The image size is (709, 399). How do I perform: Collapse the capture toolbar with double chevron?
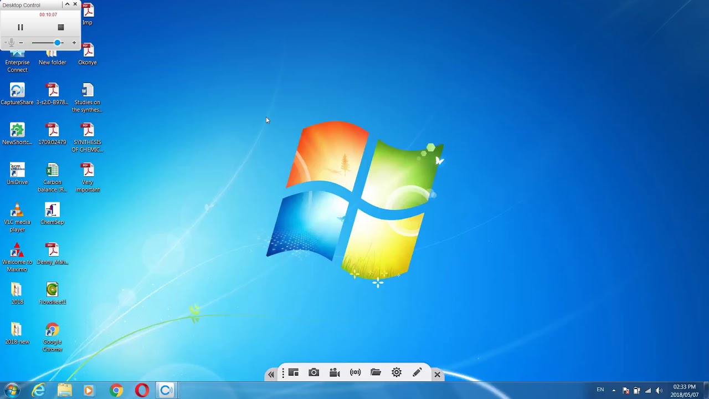click(x=271, y=375)
